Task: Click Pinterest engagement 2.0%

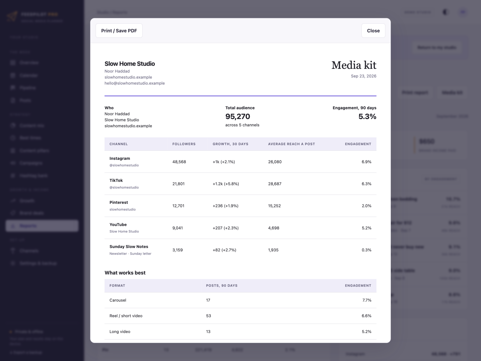Action: point(366,206)
